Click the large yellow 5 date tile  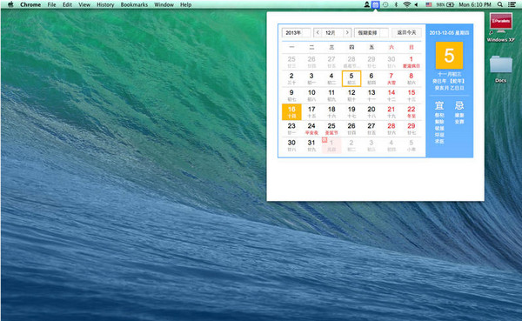449,56
